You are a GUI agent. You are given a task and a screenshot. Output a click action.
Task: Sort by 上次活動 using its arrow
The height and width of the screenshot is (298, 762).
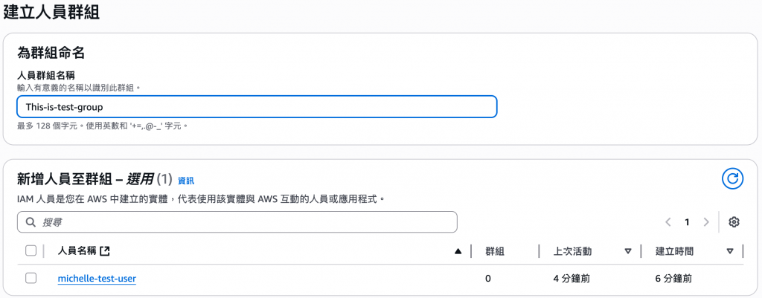pyautogui.click(x=627, y=251)
